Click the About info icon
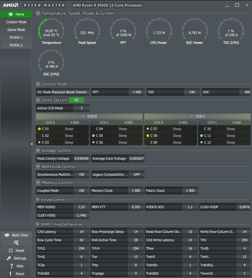The image size is (252, 278). (10, 274)
